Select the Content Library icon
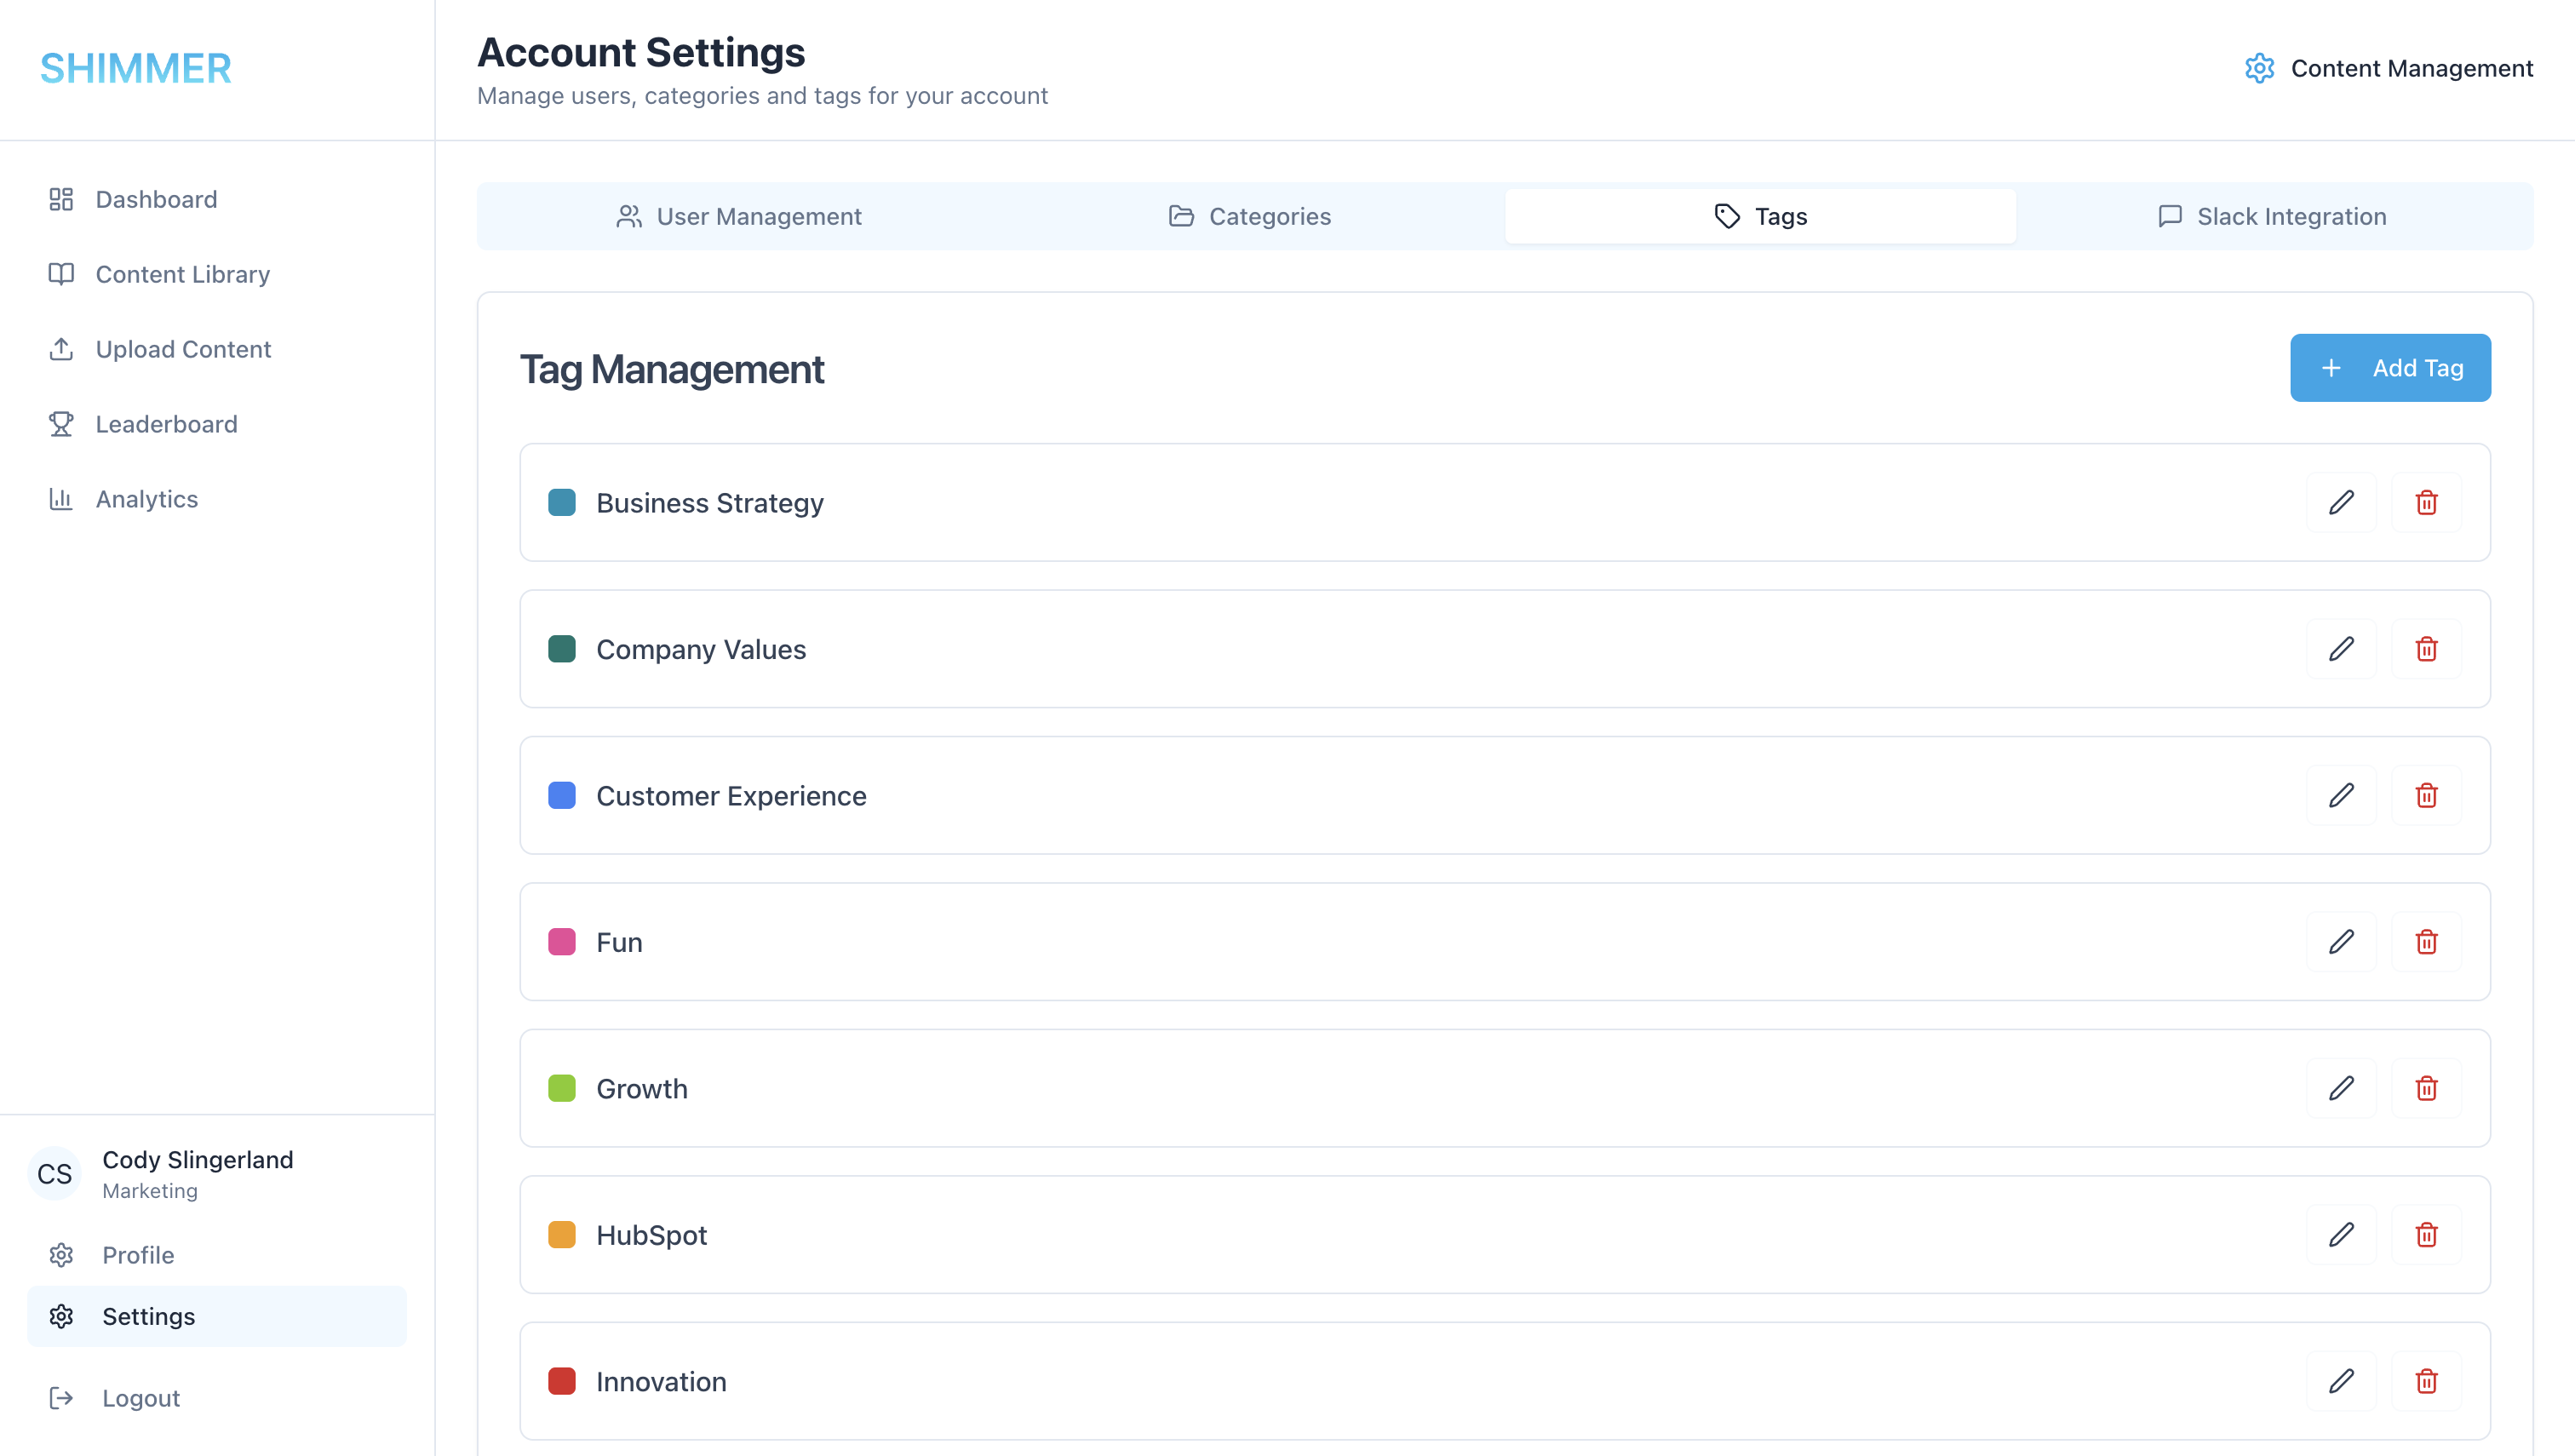2575x1456 pixels. click(61, 274)
